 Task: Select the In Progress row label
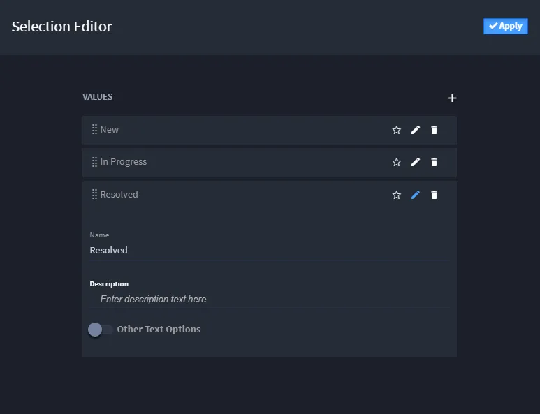point(123,162)
